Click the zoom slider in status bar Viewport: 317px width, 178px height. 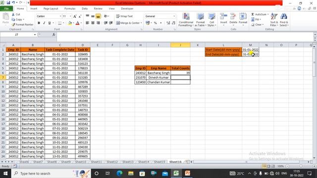[x=301, y=166]
